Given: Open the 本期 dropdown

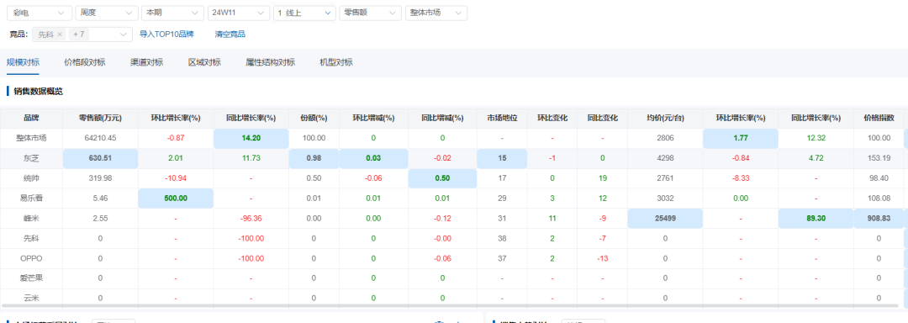Looking at the screenshot, I should (x=172, y=13).
